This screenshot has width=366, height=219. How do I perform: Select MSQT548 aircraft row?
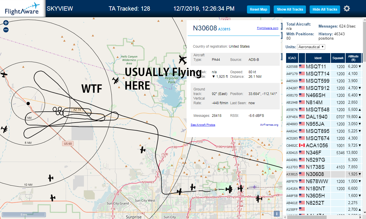click(x=324, y=109)
